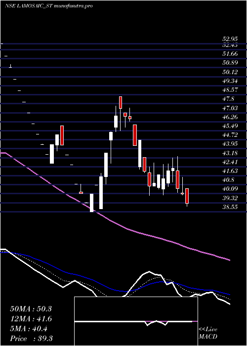The image size is (247, 346).
Task: Select the 12MA : 41.6 readout
Action: pos(31,319)
